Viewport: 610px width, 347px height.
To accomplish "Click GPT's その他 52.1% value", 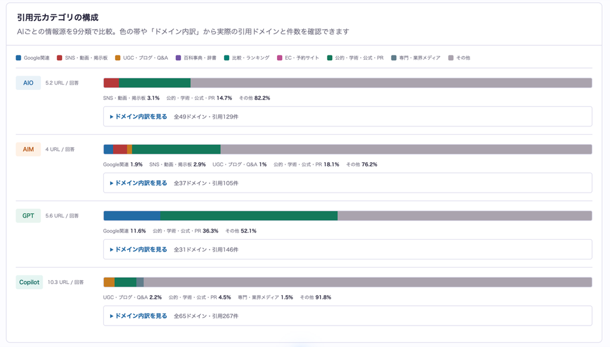I will tap(241, 231).
